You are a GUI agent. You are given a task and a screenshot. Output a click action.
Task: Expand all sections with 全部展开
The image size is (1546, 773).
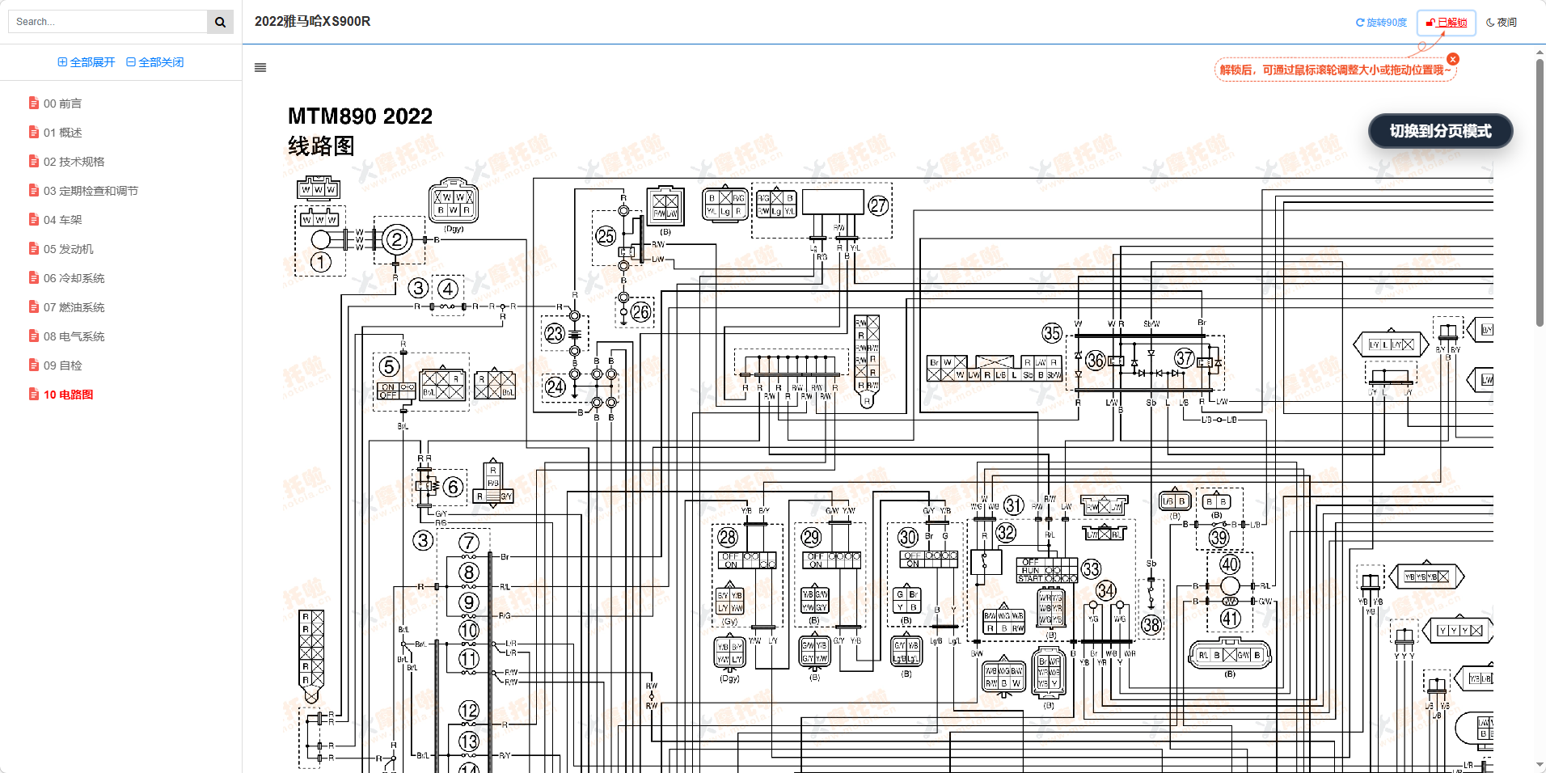(87, 62)
